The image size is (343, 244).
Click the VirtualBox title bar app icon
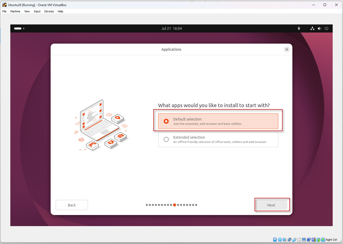pyautogui.click(x=5, y=5)
